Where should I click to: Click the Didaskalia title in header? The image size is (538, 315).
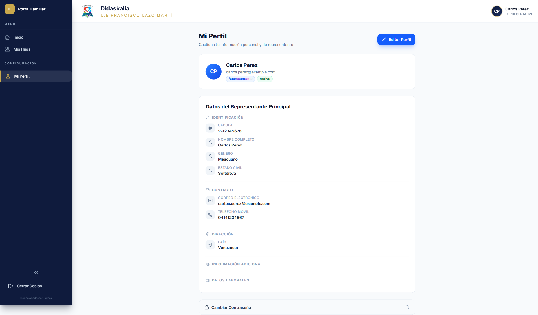(x=115, y=8)
